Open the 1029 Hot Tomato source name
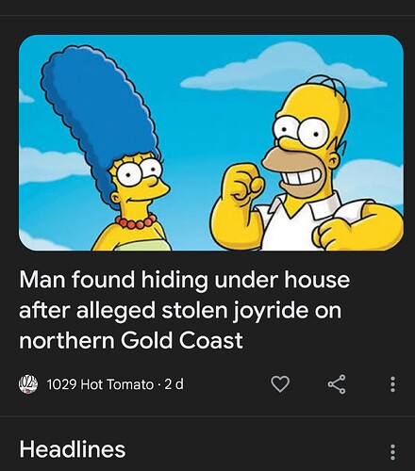The height and width of the screenshot is (471, 415). click(x=100, y=384)
